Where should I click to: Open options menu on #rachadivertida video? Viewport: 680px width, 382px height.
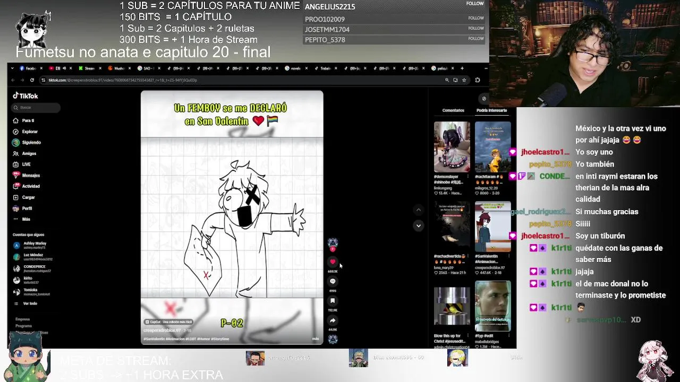468,256
